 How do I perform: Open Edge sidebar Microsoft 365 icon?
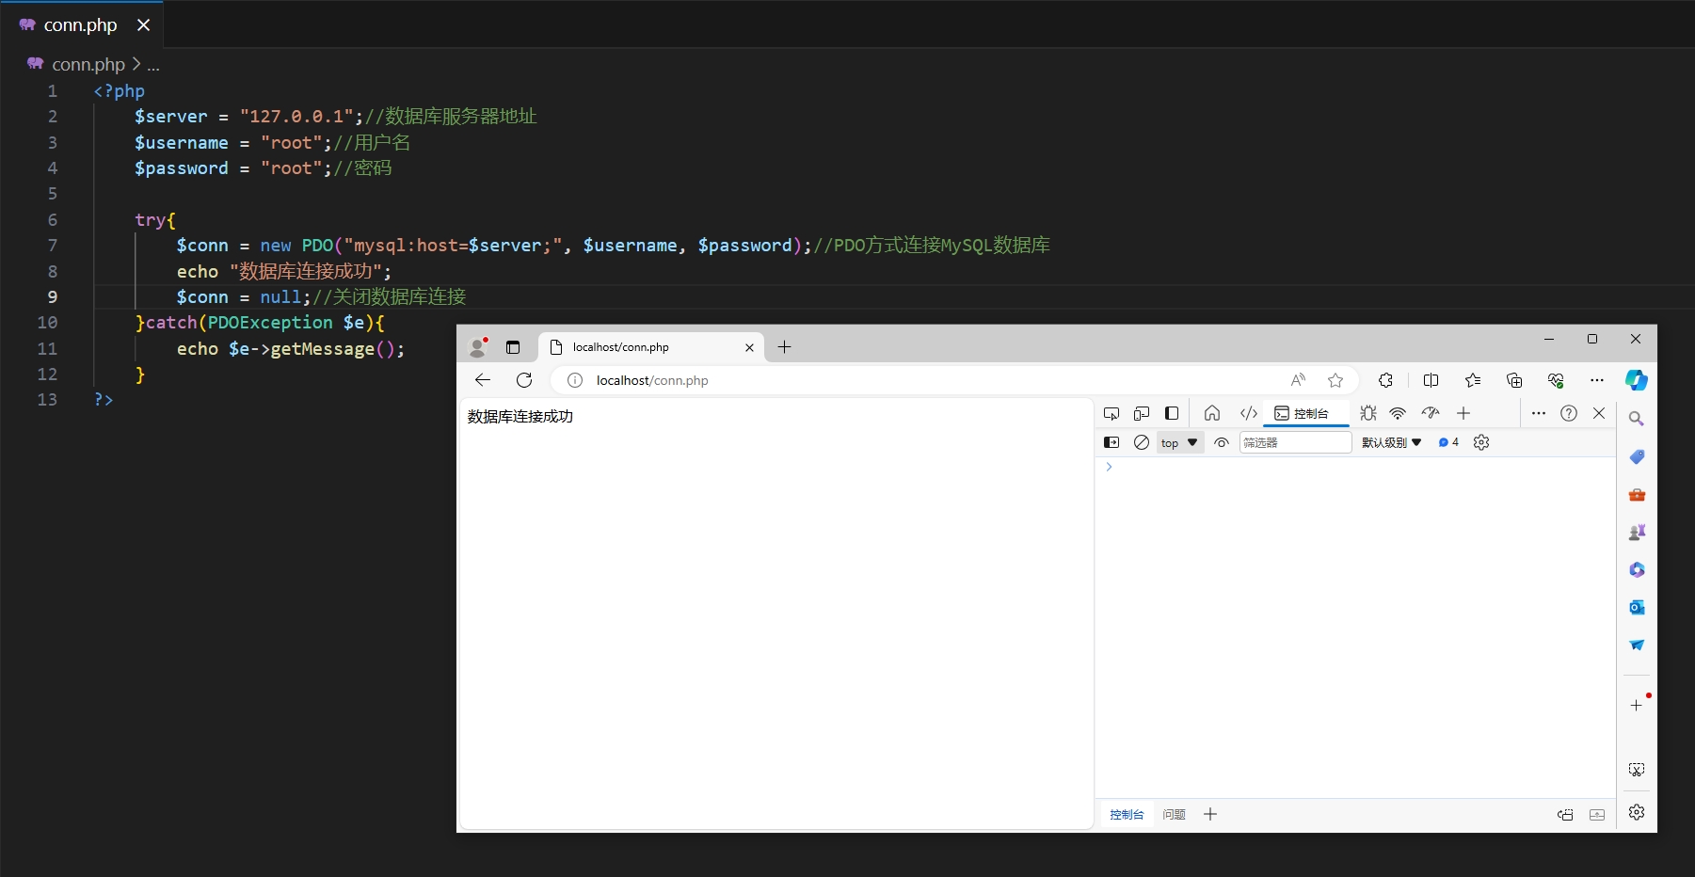pyautogui.click(x=1637, y=569)
